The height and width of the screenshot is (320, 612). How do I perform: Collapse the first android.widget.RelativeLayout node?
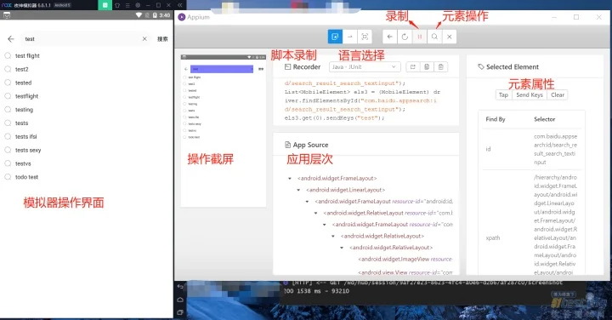315,213
